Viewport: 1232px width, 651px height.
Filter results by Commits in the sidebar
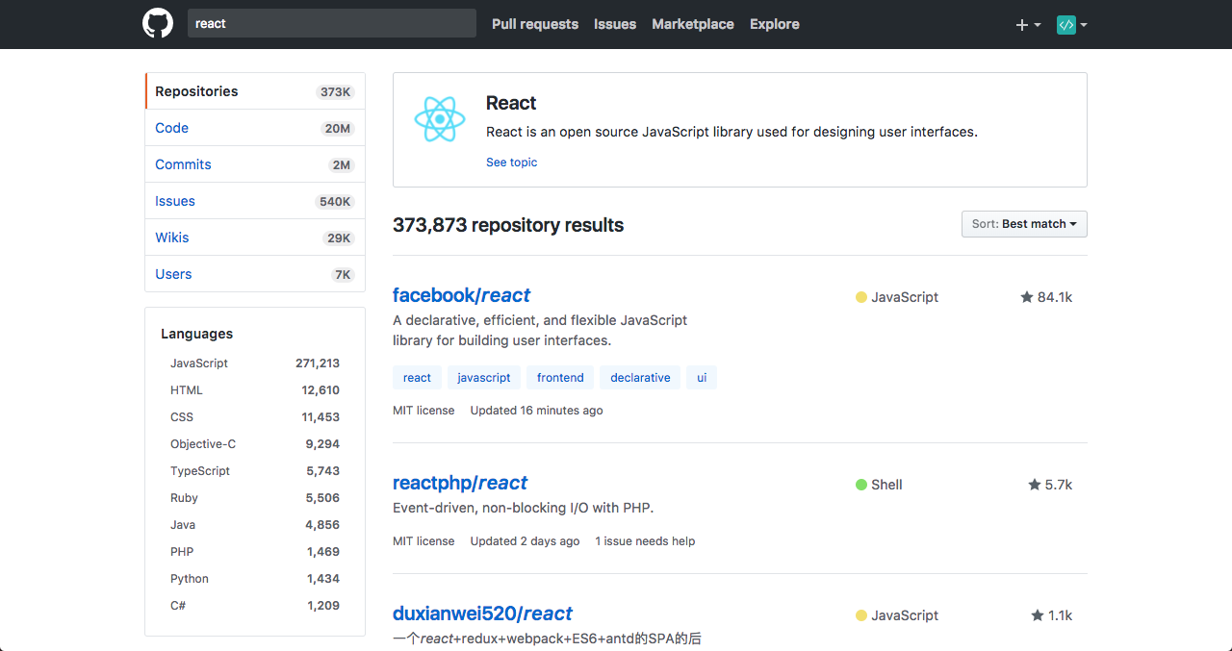[x=183, y=163]
